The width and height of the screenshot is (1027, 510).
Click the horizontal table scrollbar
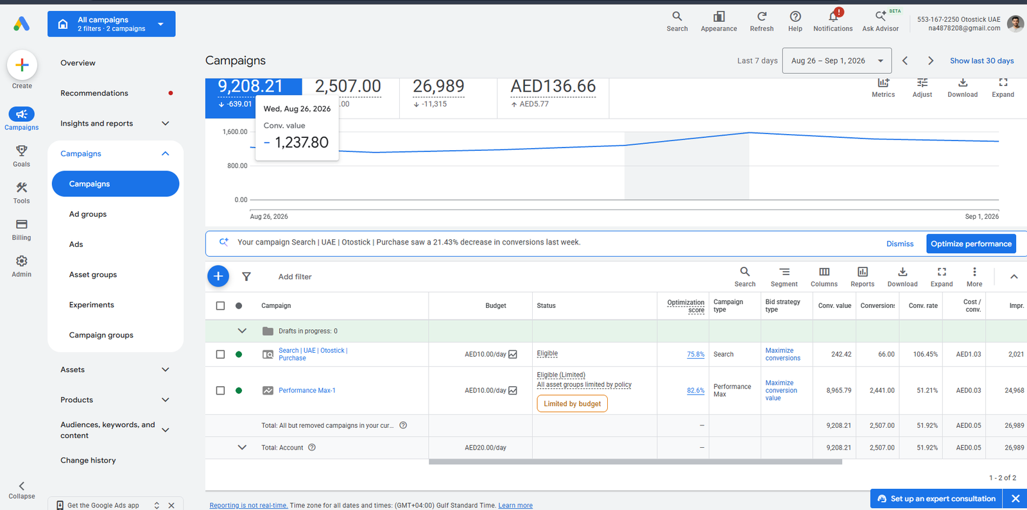coord(635,461)
